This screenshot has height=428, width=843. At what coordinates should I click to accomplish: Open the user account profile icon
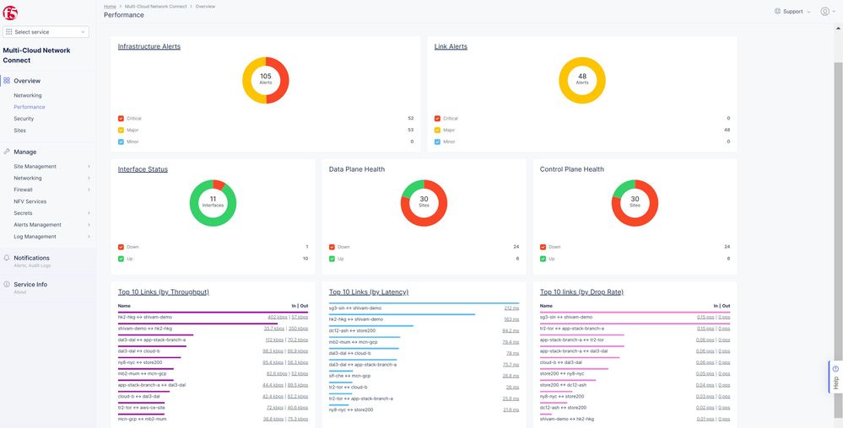824,12
